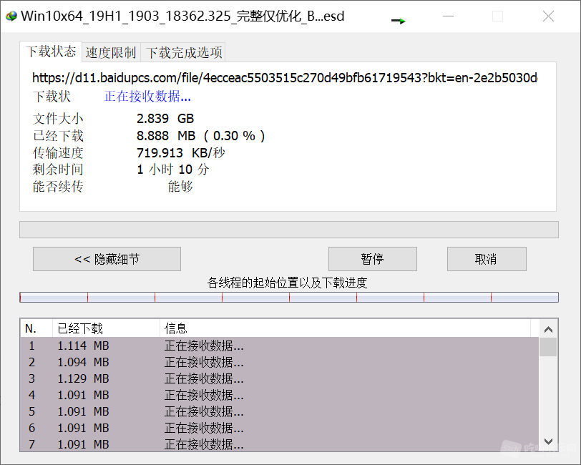
Task: Minimize the download window
Action: point(449,16)
